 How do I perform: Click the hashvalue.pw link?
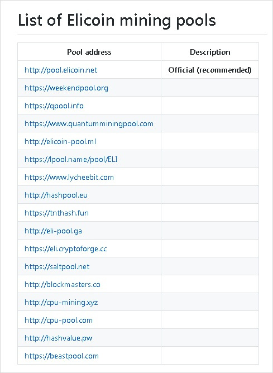tap(59, 338)
